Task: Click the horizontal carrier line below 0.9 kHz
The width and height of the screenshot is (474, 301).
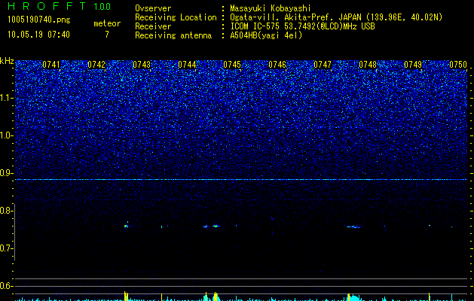Action: pyautogui.click(x=241, y=180)
